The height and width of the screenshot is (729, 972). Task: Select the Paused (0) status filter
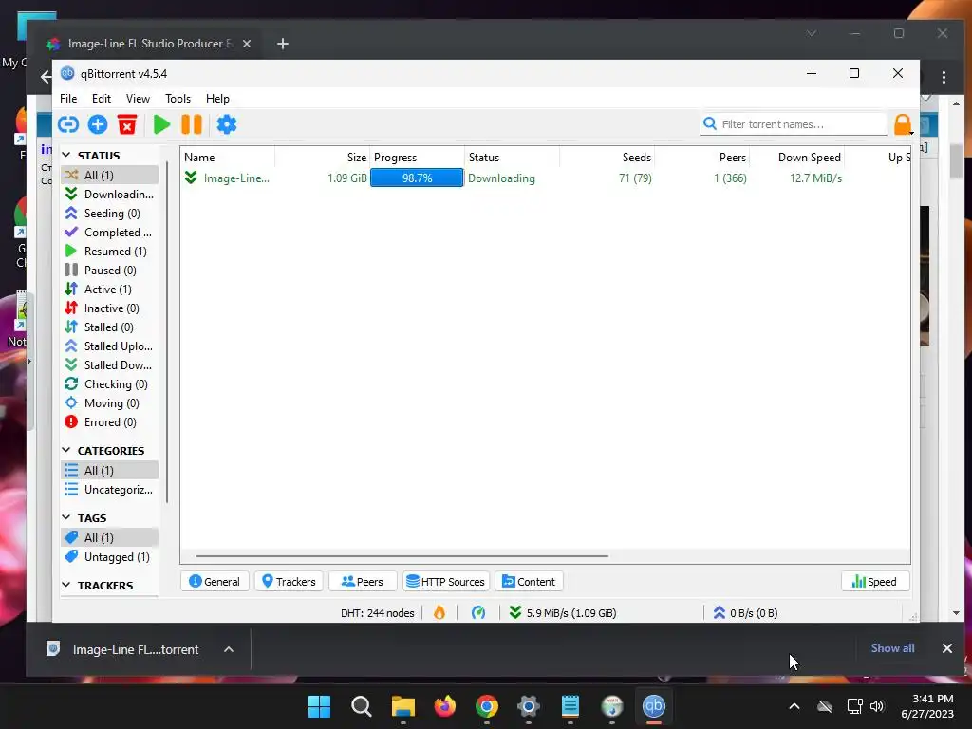110,271
